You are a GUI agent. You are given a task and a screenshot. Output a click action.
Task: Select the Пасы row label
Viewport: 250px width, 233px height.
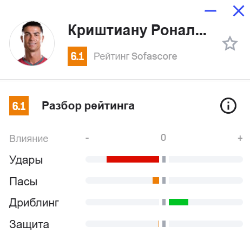click(23, 182)
